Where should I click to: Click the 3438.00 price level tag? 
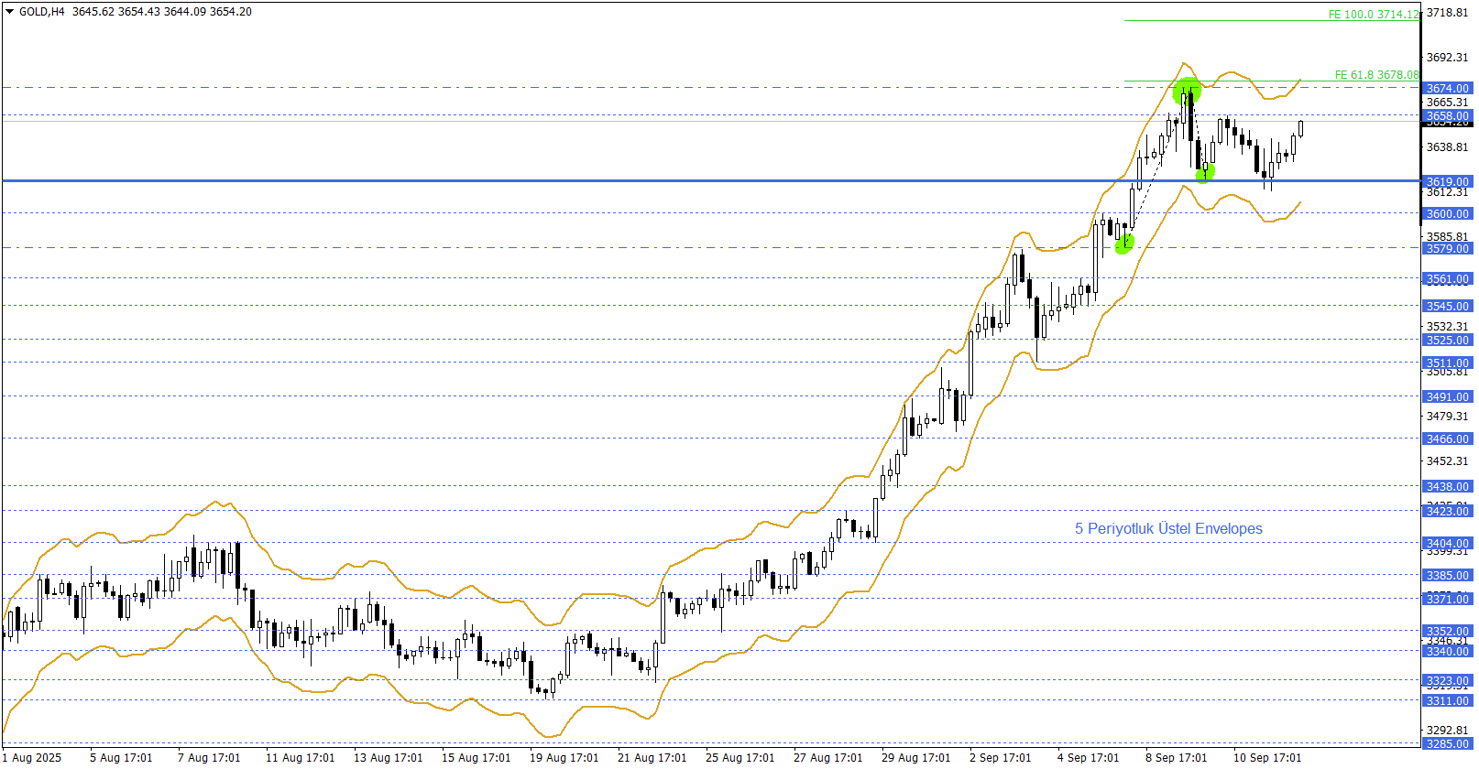[x=1448, y=487]
